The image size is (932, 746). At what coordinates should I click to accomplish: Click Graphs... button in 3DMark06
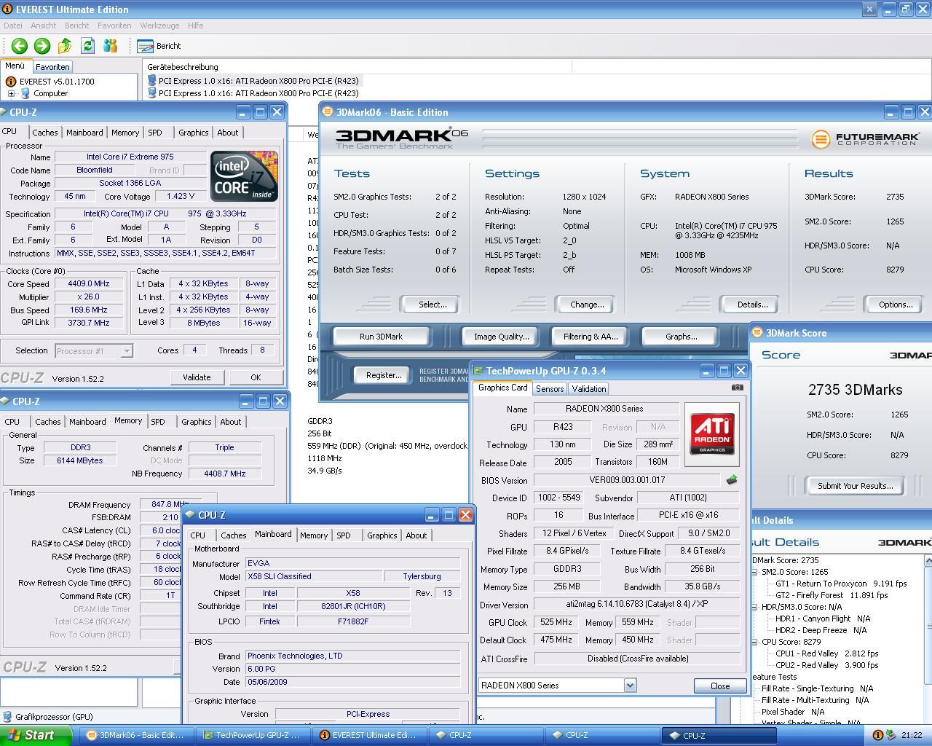click(681, 337)
